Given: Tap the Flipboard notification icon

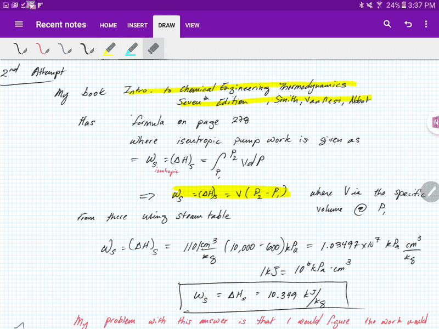Looking at the screenshot, I should click(40, 5).
